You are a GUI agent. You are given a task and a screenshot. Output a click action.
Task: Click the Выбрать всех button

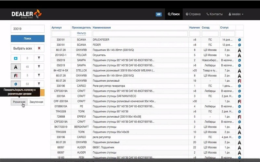(x=22, y=48)
